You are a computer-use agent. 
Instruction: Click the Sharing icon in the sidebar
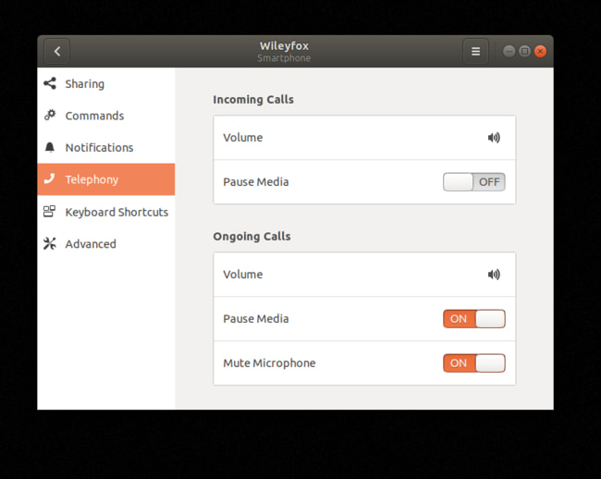tap(50, 83)
